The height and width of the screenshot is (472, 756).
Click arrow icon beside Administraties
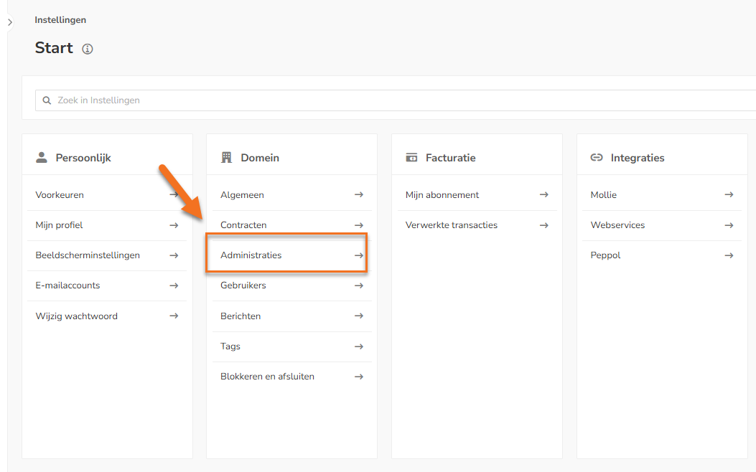point(359,255)
